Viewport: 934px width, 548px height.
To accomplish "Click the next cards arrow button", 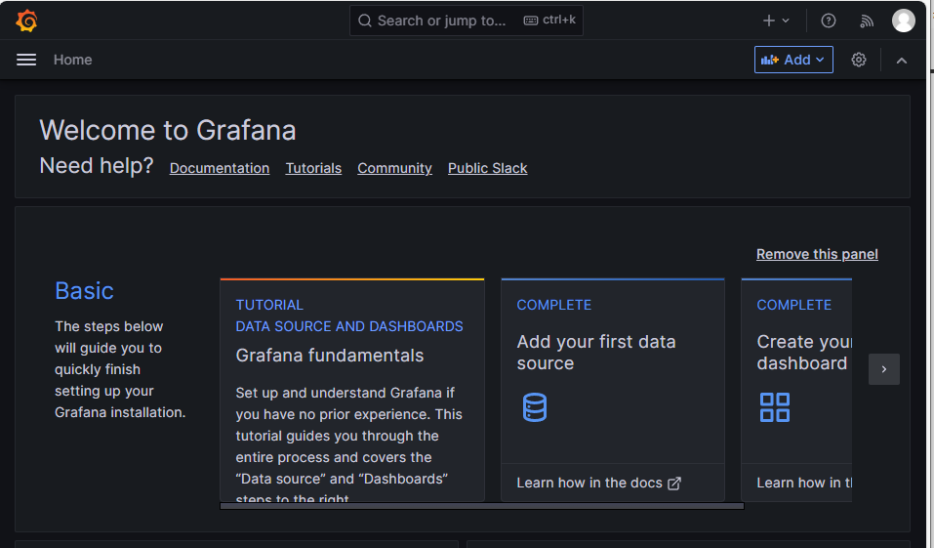I will pos(884,369).
